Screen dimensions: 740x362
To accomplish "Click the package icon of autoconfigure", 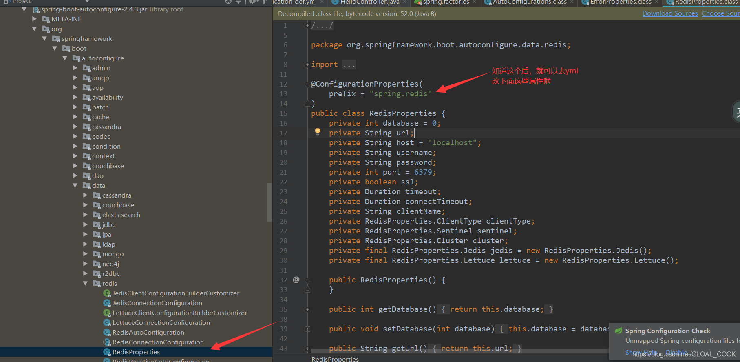I will (77, 58).
